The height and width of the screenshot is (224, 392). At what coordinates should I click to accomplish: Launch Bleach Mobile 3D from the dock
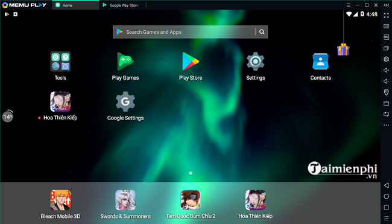tap(60, 200)
